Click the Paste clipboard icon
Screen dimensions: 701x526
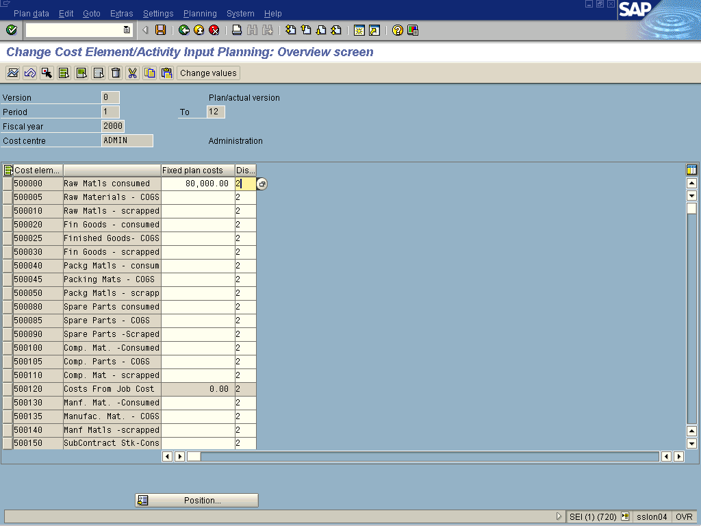pos(166,73)
